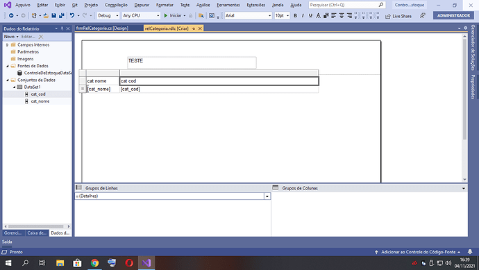This screenshot has height=270, width=479.
Task: Select the cat_nome dataset field
Action: click(x=40, y=101)
